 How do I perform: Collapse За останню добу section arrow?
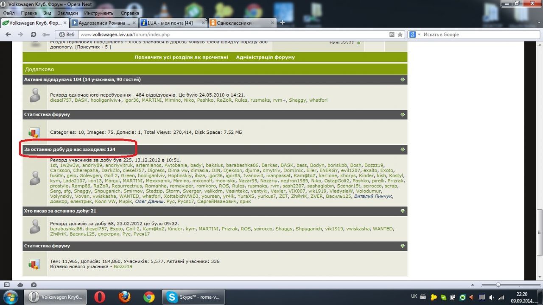(x=403, y=150)
